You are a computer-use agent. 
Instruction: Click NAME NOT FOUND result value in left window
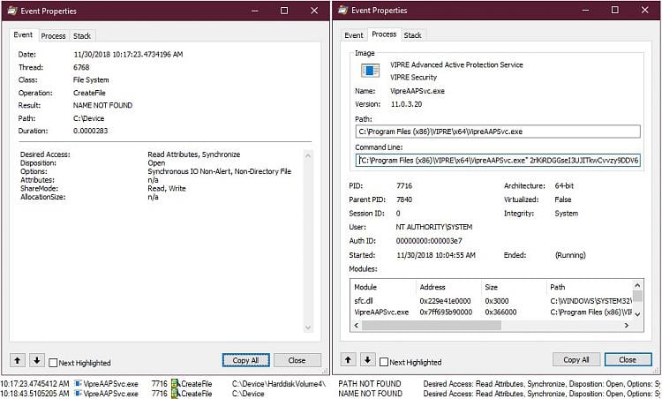pos(102,105)
